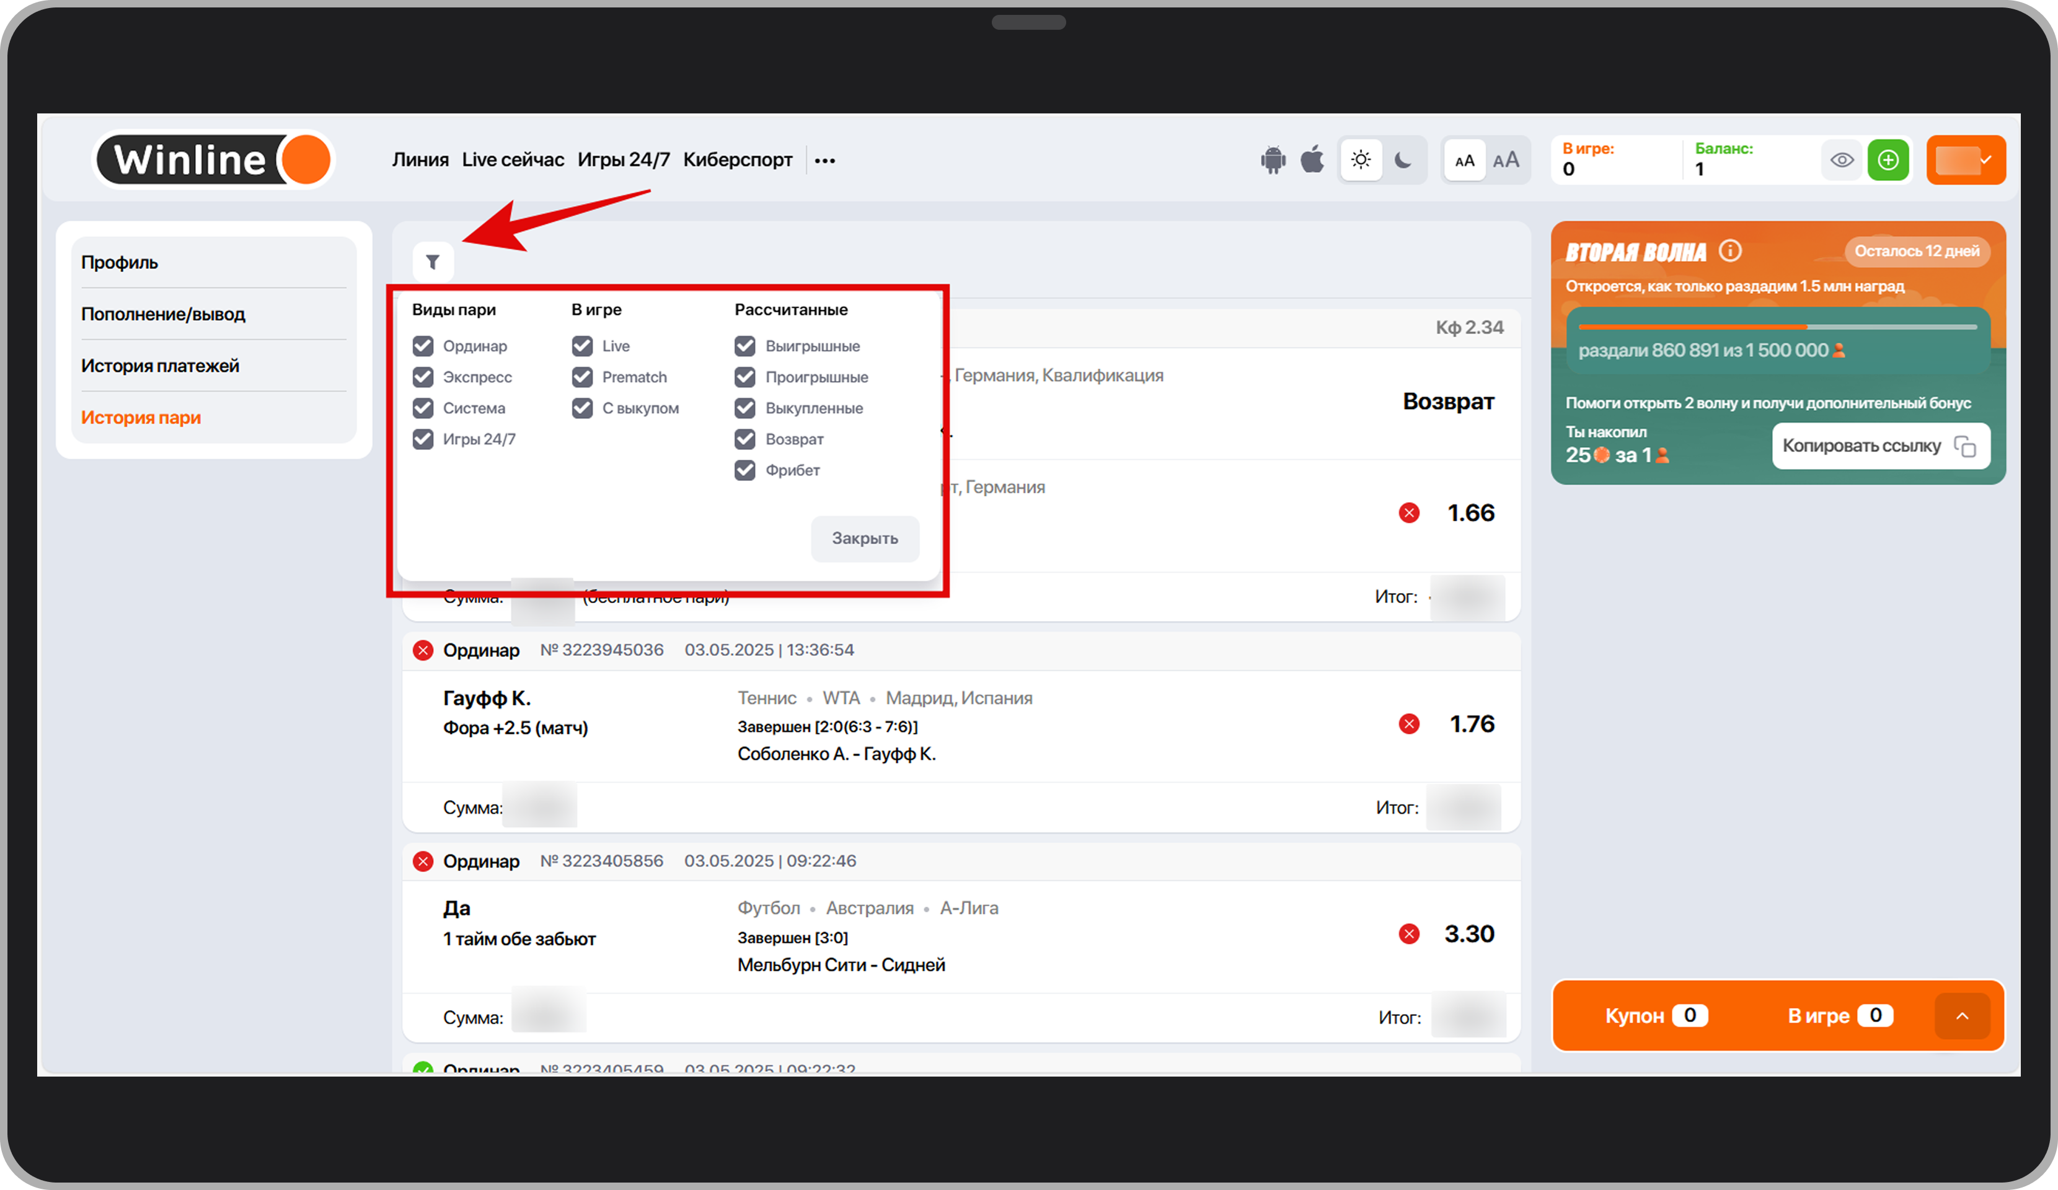Open the Киберспорт menu item

tap(738, 160)
